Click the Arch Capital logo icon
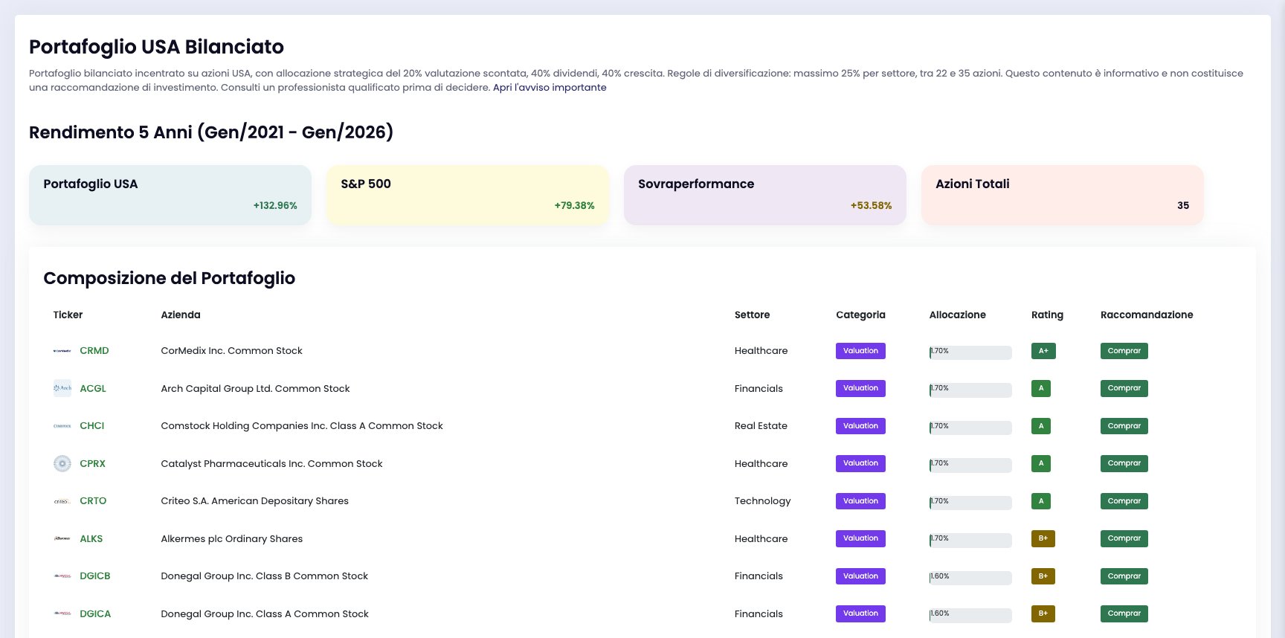Viewport: 1285px width, 638px height. pyautogui.click(x=62, y=388)
